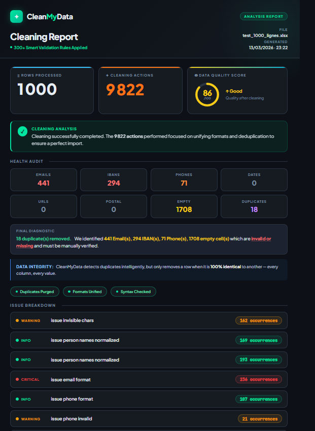Select the Empty 1708 audit tile
Image resolution: width=315 pixels, height=431 pixels.
click(x=184, y=206)
